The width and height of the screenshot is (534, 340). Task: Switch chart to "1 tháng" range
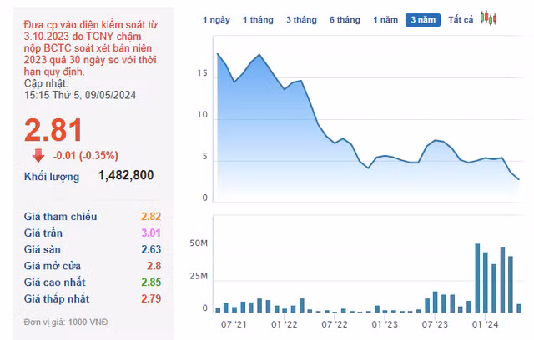tap(257, 19)
